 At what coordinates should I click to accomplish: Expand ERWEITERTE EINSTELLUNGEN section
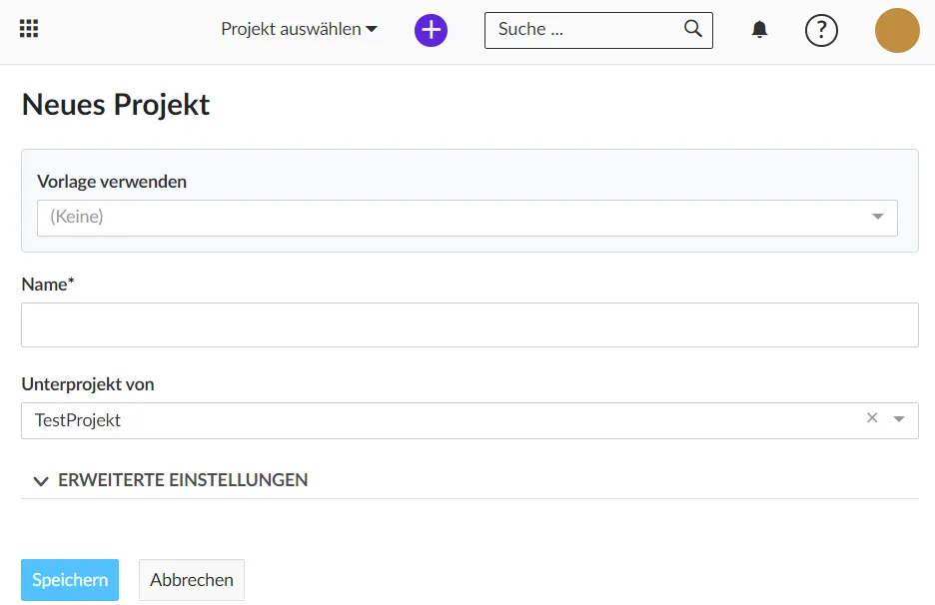[x=185, y=479]
